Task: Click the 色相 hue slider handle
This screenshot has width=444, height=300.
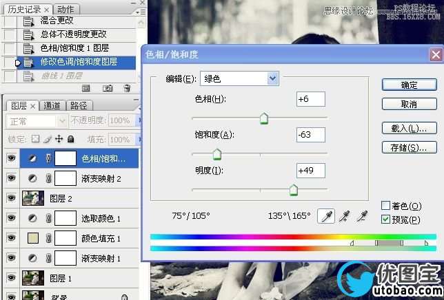Action: (x=264, y=118)
